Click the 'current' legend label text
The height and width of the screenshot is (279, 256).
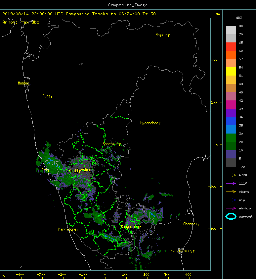pyautogui.click(x=246, y=217)
